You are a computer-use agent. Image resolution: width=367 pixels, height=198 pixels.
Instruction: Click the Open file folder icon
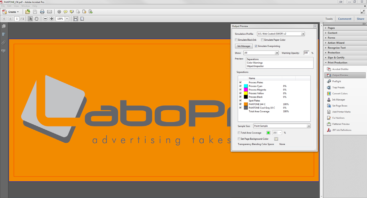click(28, 12)
